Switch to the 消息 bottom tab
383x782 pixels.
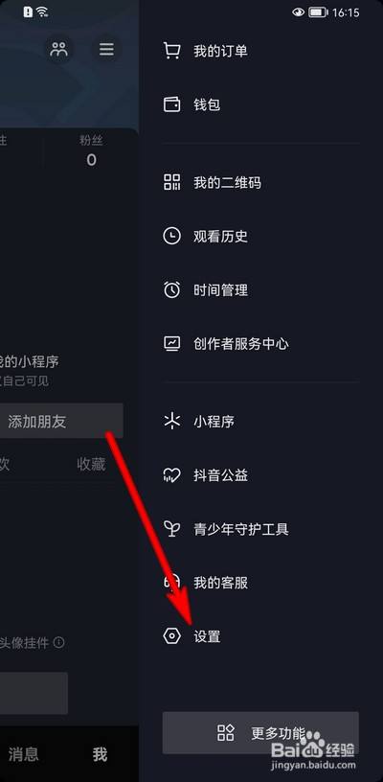[x=23, y=754]
